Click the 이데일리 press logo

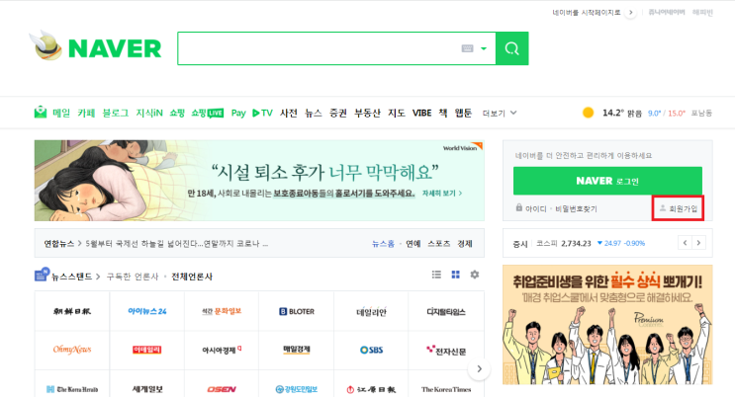coord(147,350)
